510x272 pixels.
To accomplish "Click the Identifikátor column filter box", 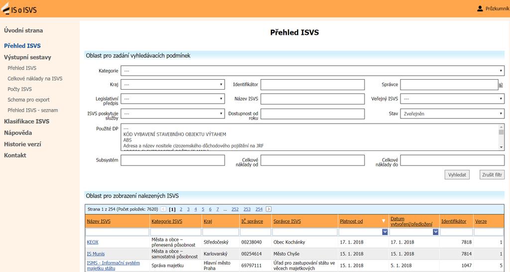I will pyautogui.click(x=456, y=232).
